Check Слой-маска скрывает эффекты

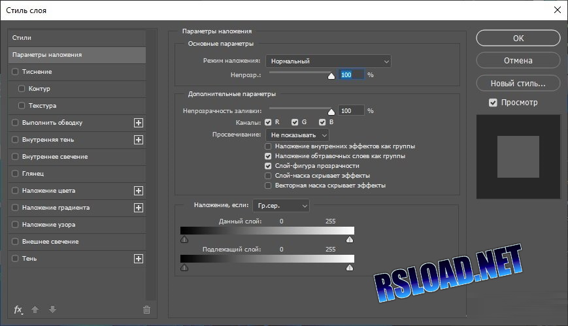268,176
